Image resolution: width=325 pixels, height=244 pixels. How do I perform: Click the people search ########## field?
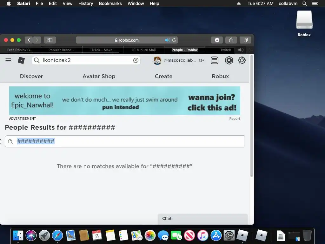click(124, 141)
